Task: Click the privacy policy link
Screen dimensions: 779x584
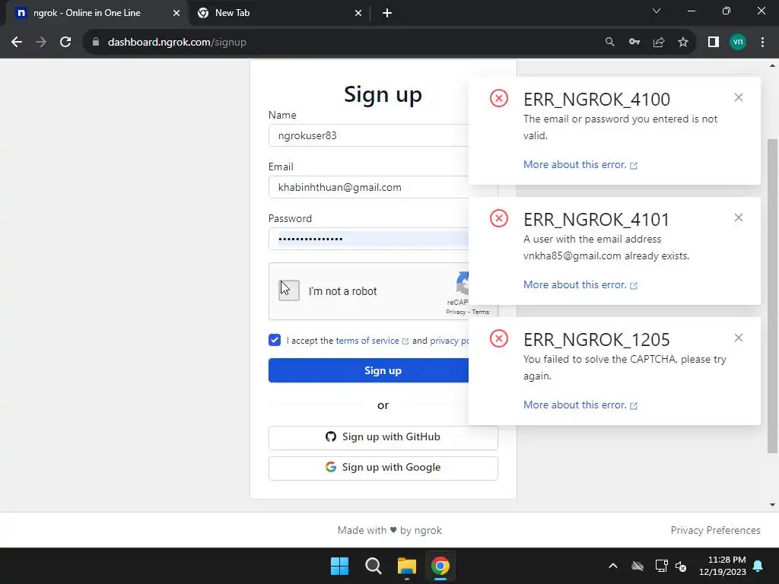Action: pos(449,341)
